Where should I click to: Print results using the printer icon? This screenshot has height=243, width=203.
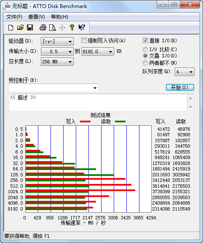[x=43, y=28]
